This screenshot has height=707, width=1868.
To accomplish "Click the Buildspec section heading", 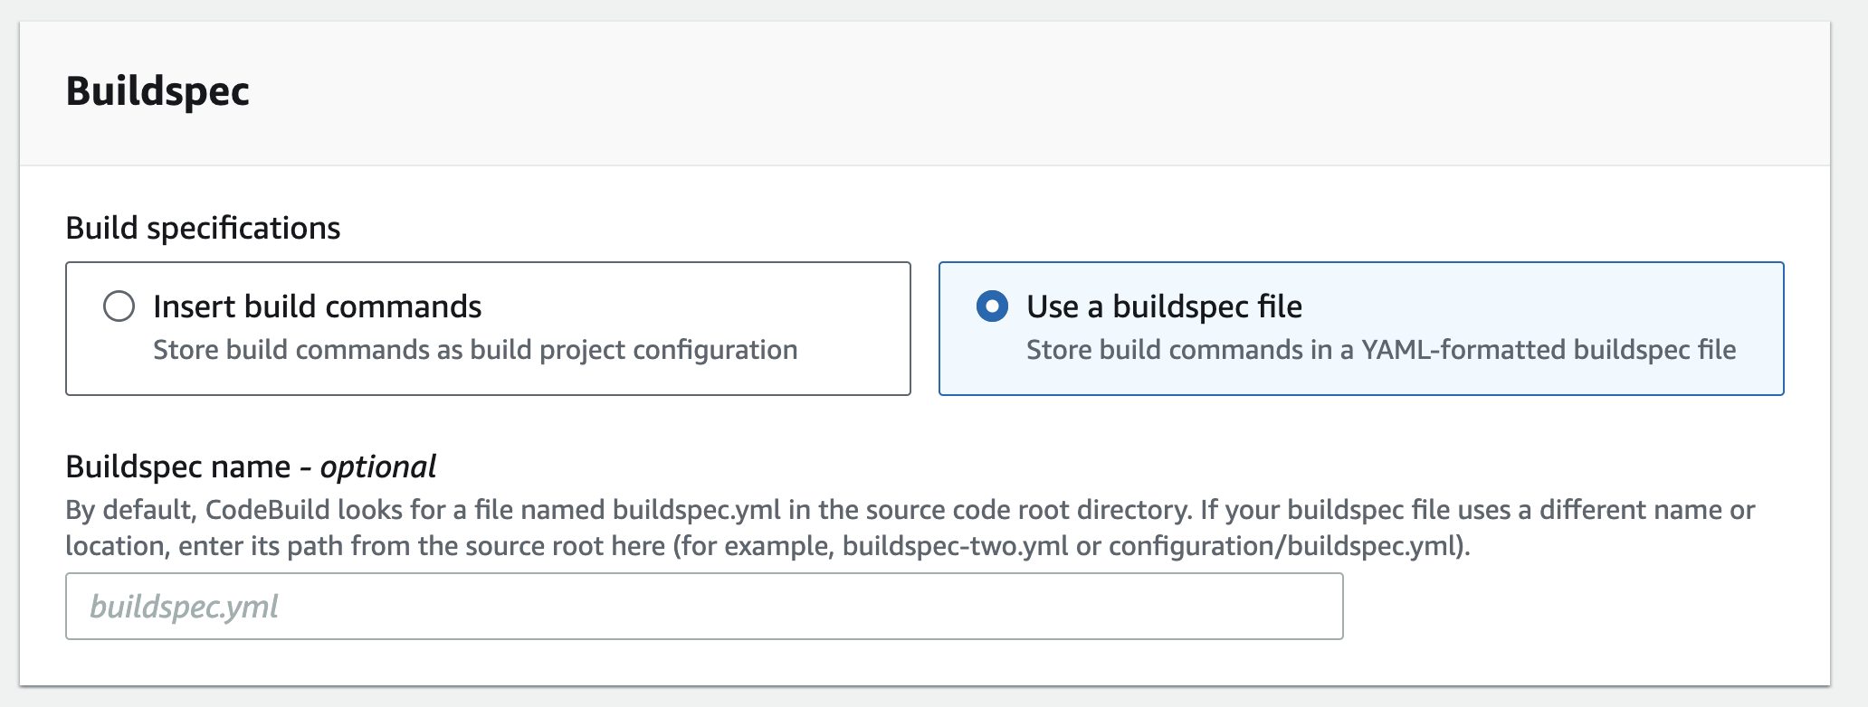I will point(157,91).
